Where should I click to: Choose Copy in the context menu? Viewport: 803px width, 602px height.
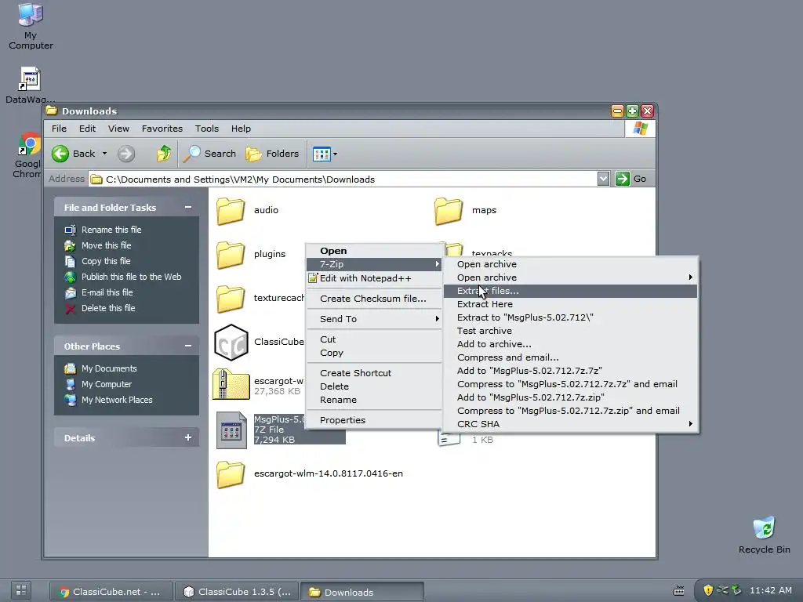click(374, 353)
